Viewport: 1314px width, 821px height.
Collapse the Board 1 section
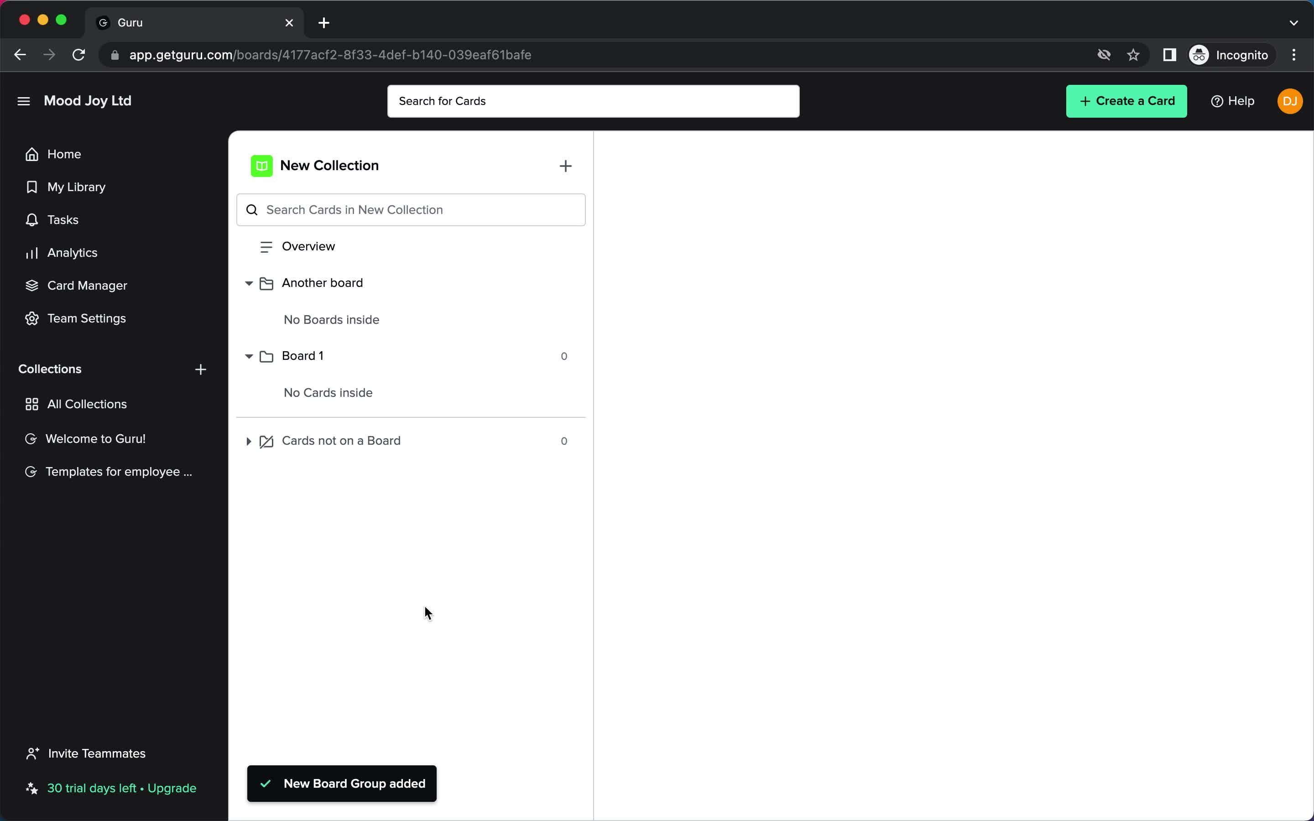[249, 356]
